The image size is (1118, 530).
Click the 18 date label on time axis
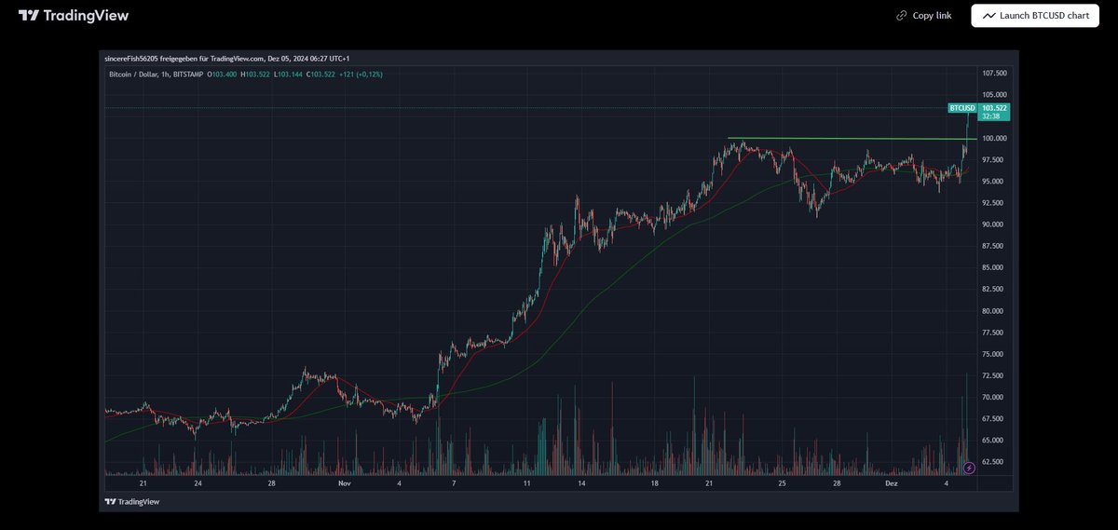655,484
